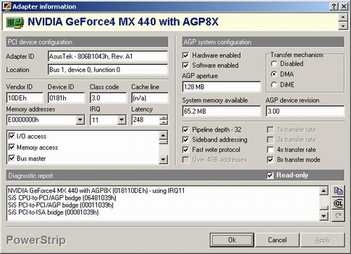Toggle Sideband addressing checkbox

[x=185, y=140]
